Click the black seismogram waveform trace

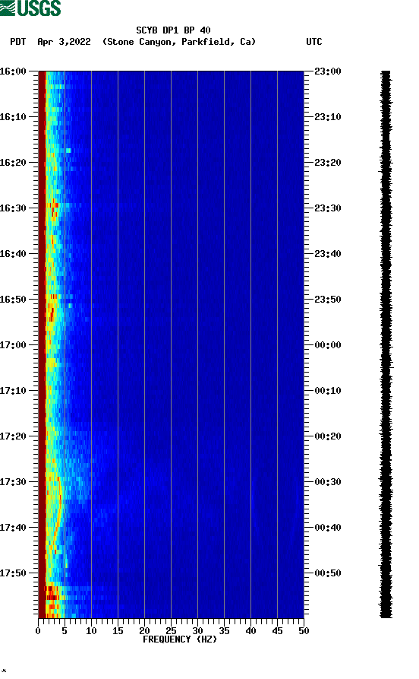coord(386,344)
